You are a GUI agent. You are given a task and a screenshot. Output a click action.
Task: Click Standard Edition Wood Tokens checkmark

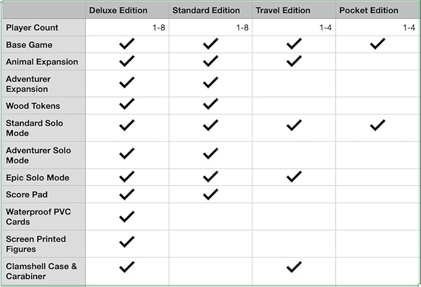[211, 104]
